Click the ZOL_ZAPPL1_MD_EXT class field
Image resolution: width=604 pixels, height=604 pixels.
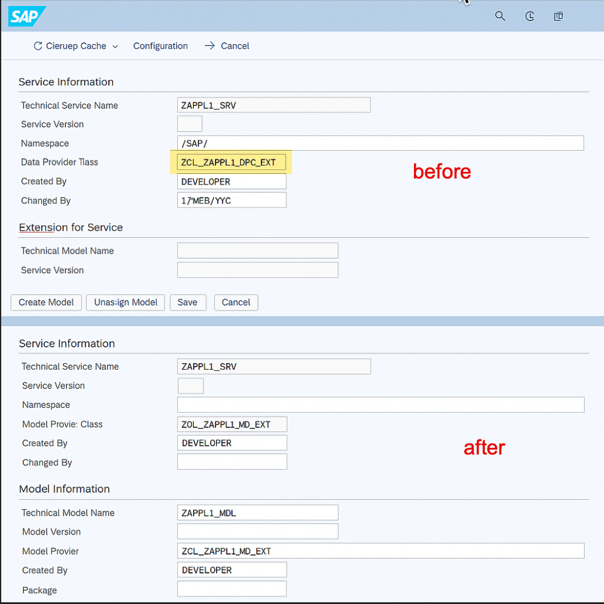point(232,424)
